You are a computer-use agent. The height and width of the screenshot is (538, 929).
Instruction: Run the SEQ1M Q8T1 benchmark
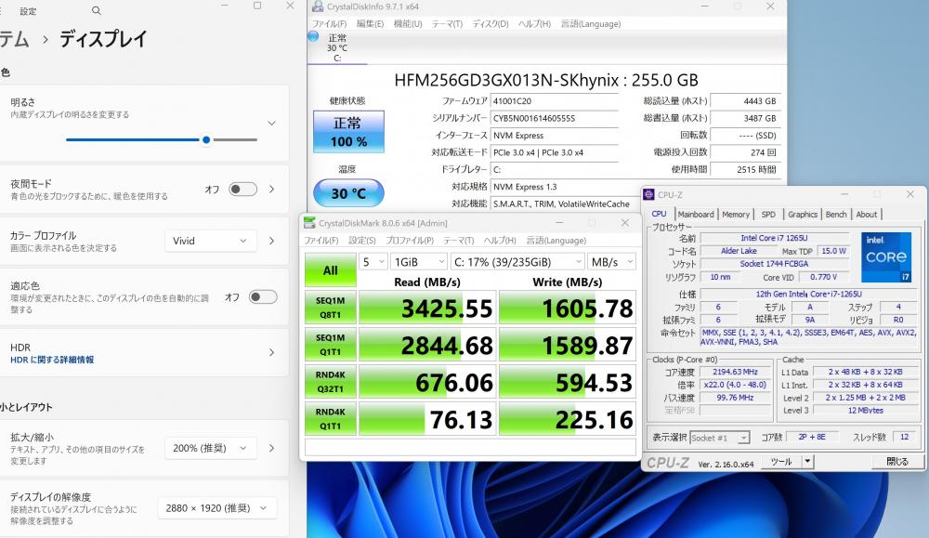click(x=331, y=308)
